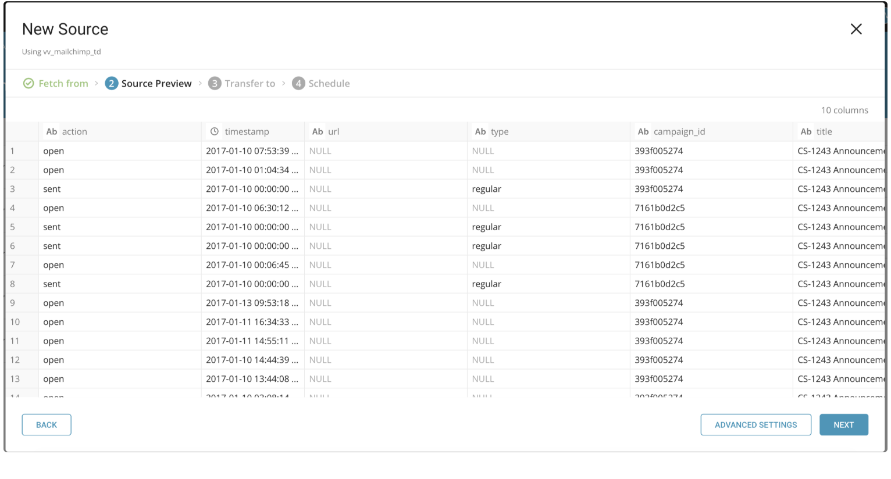
Task: Select row 3 action cell 'sent'
Action: pyautogui.click(x=52, y=189)
